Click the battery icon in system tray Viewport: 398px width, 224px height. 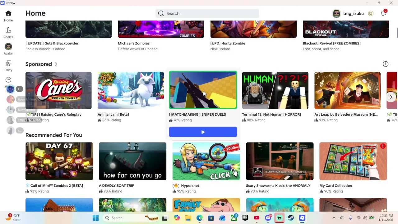tap(372, 218)
